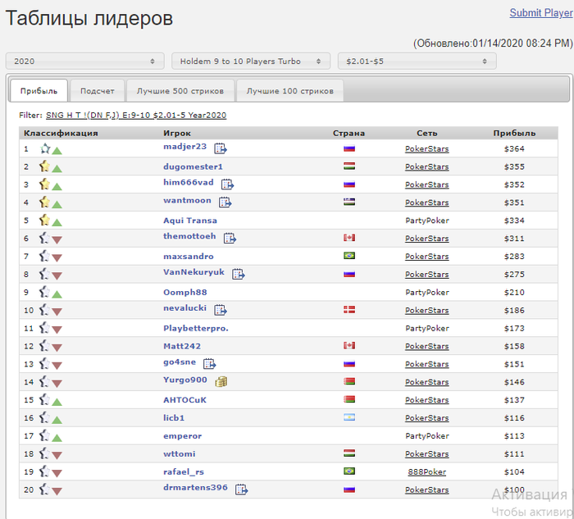Click the green up arrow in rank 1 row
Image resolution: width=574 pixels, height=519 pixels.
coord(57,150)
